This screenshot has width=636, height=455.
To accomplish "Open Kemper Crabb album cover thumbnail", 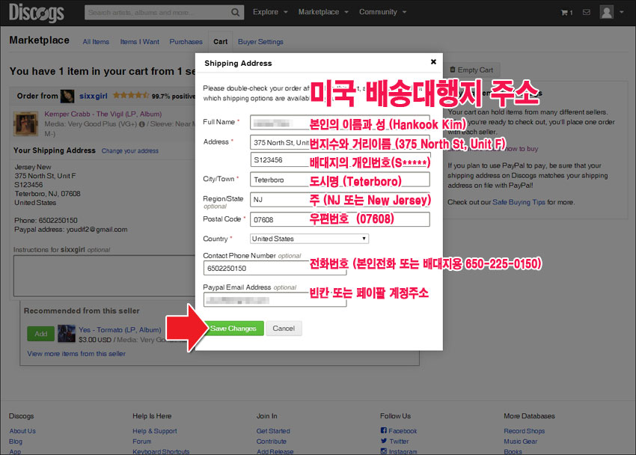I will (x=25, y=123).
